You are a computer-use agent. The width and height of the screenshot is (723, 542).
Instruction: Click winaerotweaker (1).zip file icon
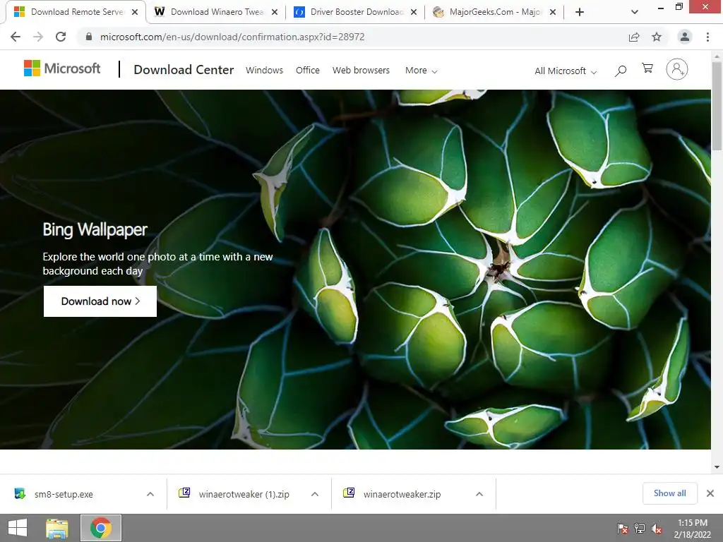[x=184, y=493]
